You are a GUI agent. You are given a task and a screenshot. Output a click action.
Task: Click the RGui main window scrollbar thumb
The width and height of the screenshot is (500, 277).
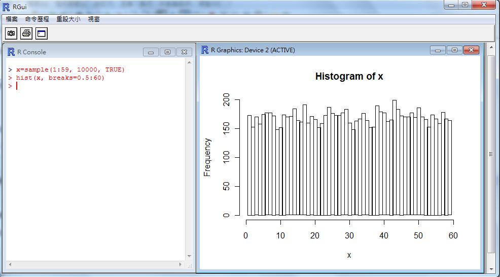[490, 153]
